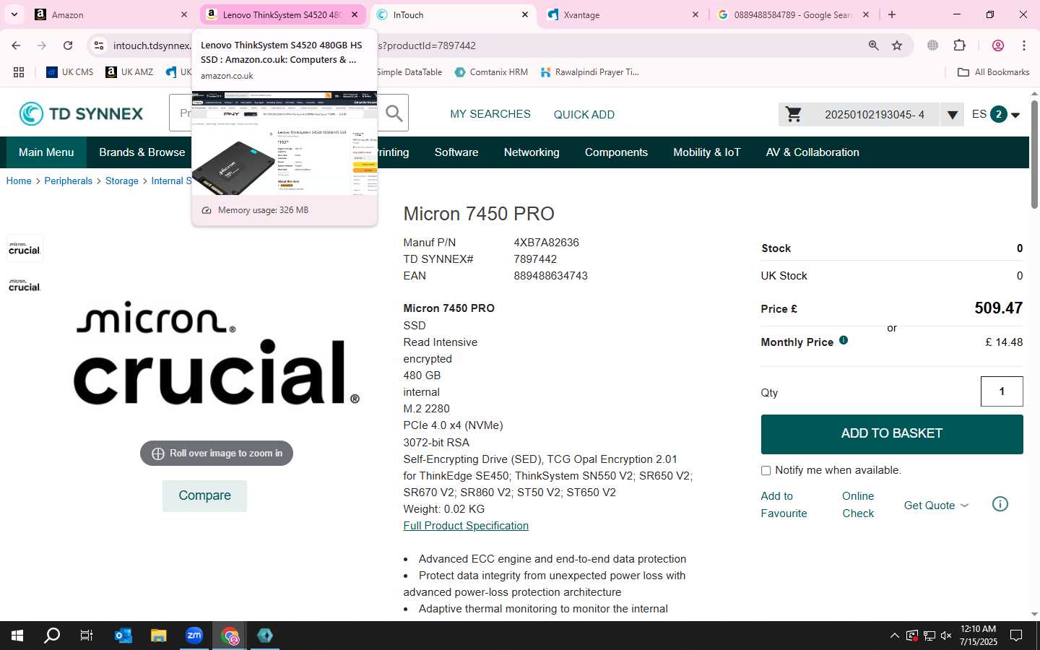Click the site information icon in address bar
The width and height of the screenshot is (1040, 650).
(x=99, y=45)
